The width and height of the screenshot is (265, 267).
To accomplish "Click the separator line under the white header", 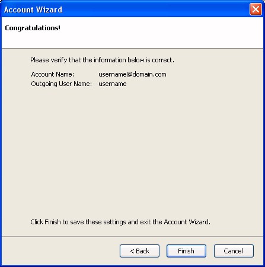I will (x=132, y=48).
